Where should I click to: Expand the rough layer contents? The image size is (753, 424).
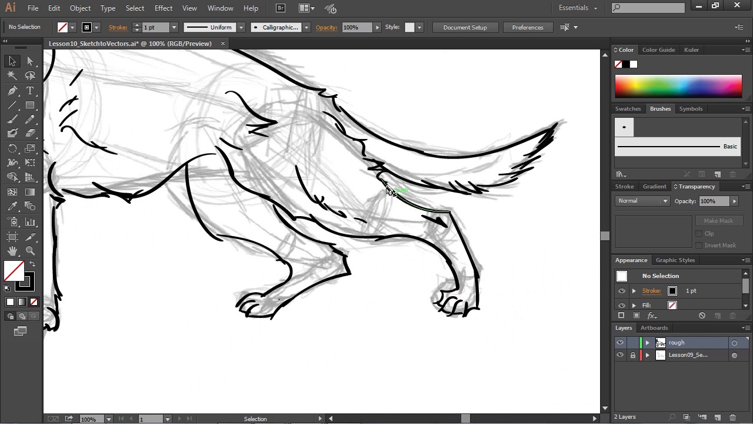coord(648,343)
